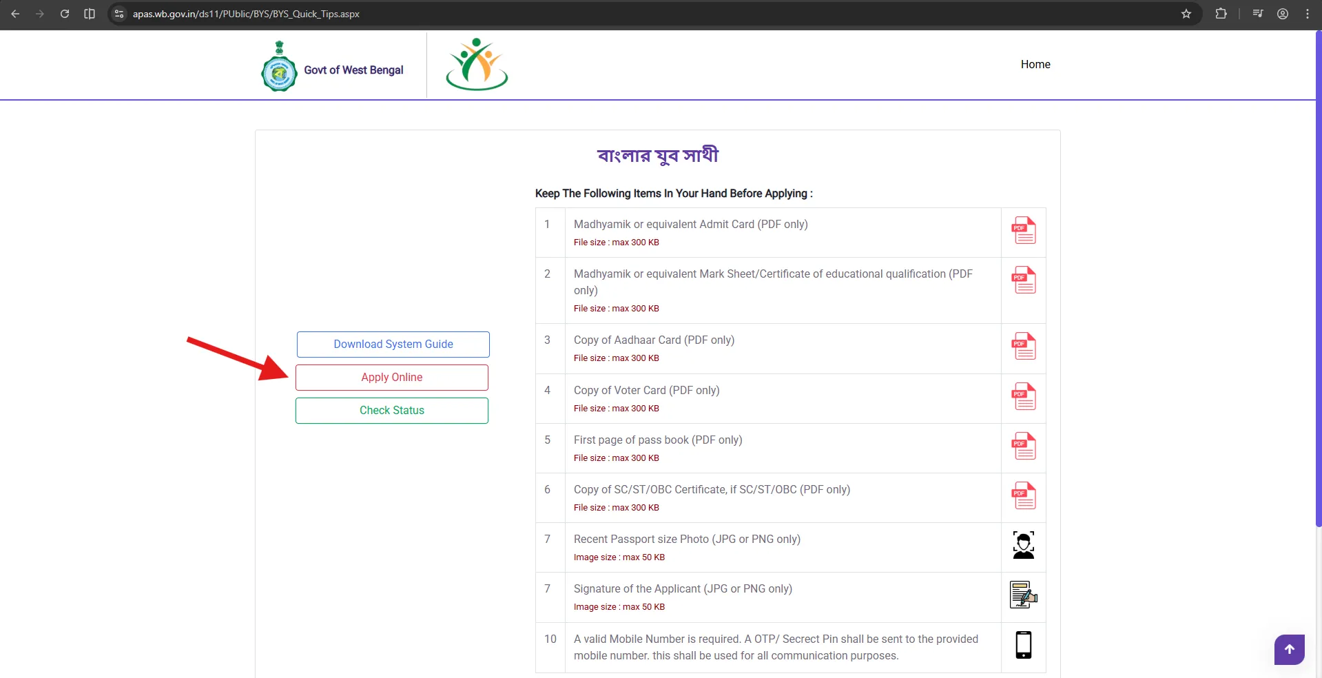Click the Yuva Sathi program logo
This screenshot has height=678, width=1322.
pos(475,63)
